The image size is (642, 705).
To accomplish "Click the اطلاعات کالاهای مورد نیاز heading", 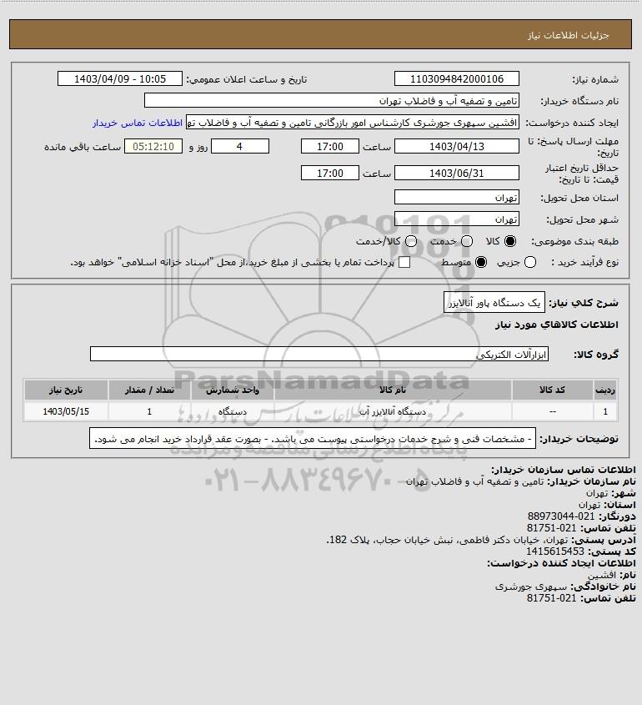I will pos(557,325).
